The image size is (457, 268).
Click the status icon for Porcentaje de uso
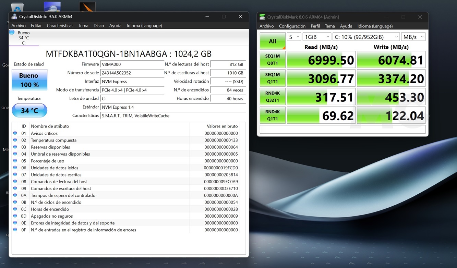15,161
